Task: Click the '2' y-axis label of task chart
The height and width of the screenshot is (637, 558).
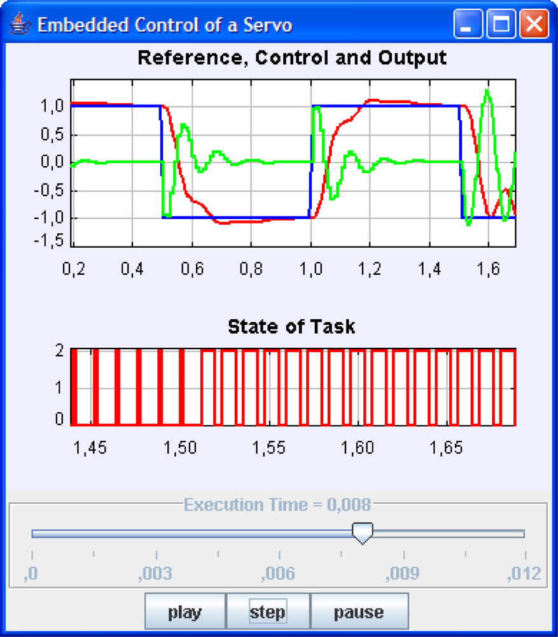Action: pos(60,350)
